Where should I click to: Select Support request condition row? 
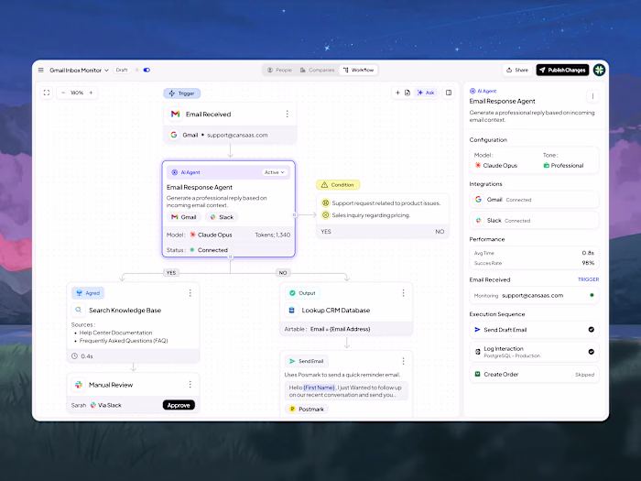pos(381,202)
